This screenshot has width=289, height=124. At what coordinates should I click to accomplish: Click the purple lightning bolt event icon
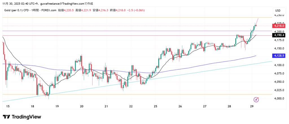(256, 100)
